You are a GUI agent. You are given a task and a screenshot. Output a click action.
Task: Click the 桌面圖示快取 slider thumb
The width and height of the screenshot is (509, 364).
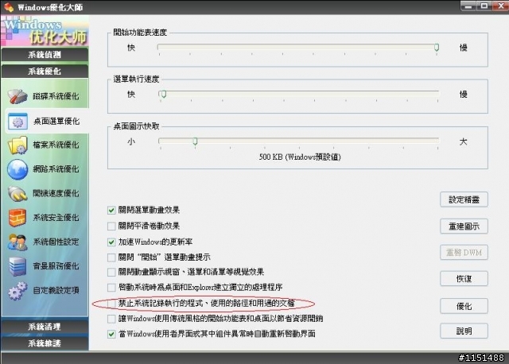click(195, 141)
